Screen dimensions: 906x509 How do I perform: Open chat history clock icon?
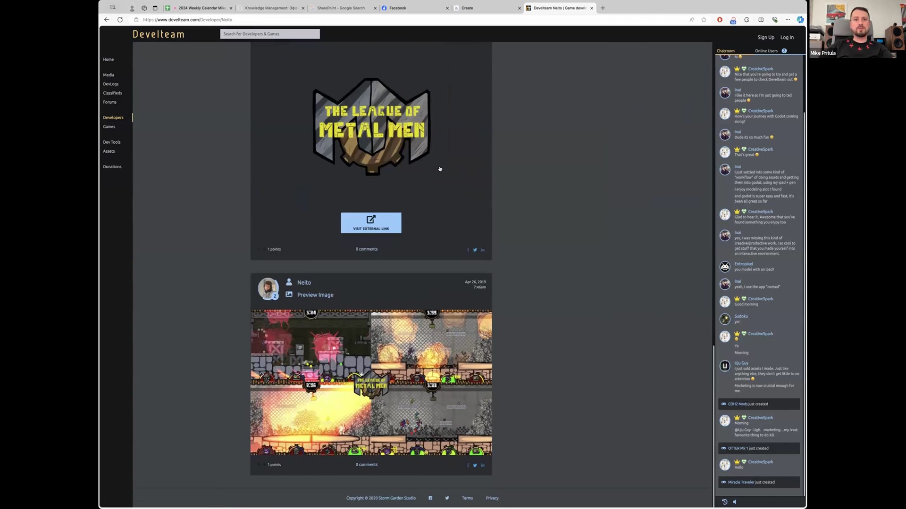point(725,502)
